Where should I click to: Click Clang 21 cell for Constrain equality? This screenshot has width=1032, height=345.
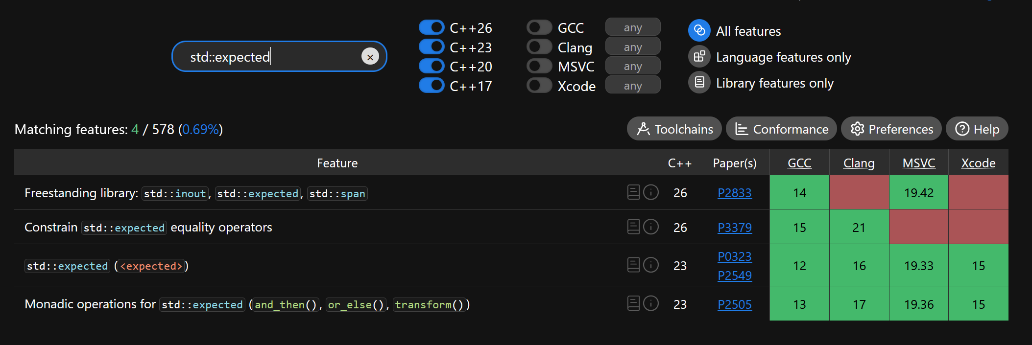859,227
